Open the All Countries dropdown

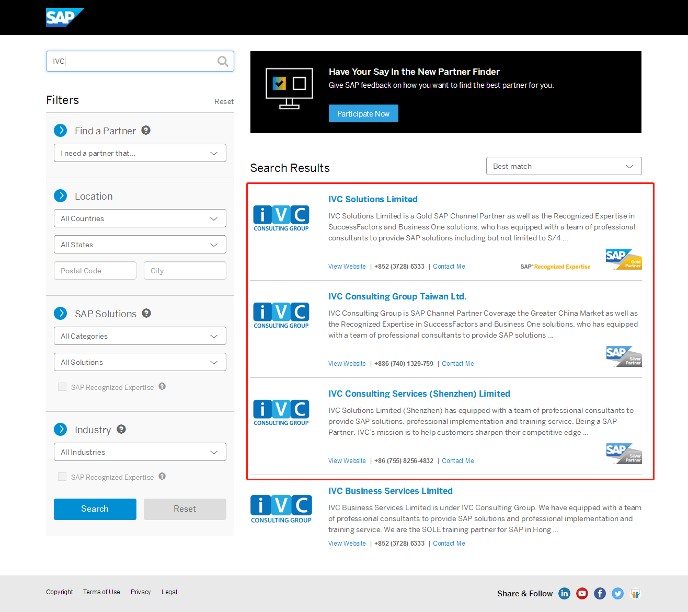pos(140,218)
